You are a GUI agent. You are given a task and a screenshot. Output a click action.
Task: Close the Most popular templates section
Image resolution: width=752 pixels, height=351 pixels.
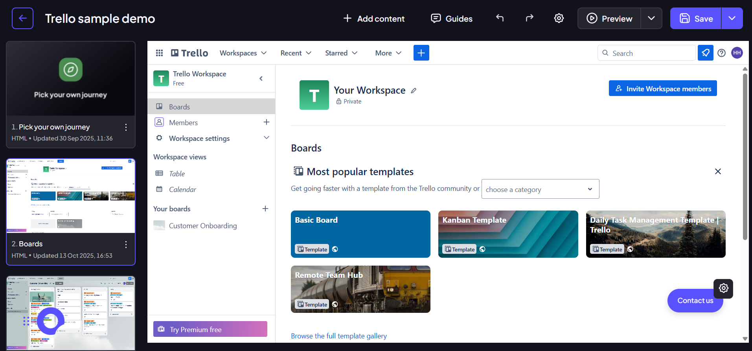click(x=718, y=172)
